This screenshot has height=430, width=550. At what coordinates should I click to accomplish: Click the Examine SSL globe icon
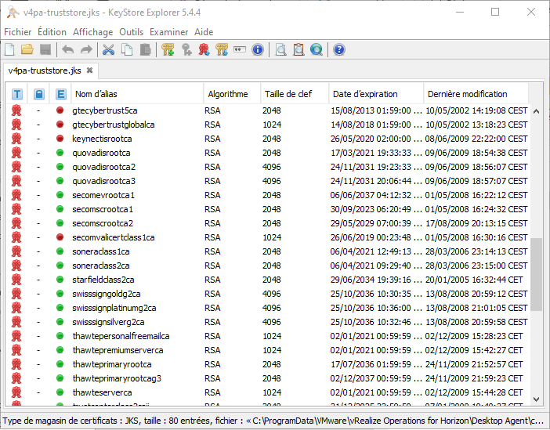(317, 50)
